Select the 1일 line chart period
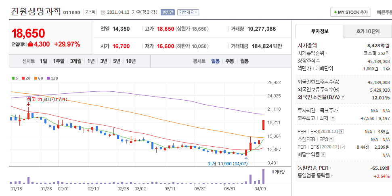The height and width of the screenshot is (196, 392). [x=43, y=61]
